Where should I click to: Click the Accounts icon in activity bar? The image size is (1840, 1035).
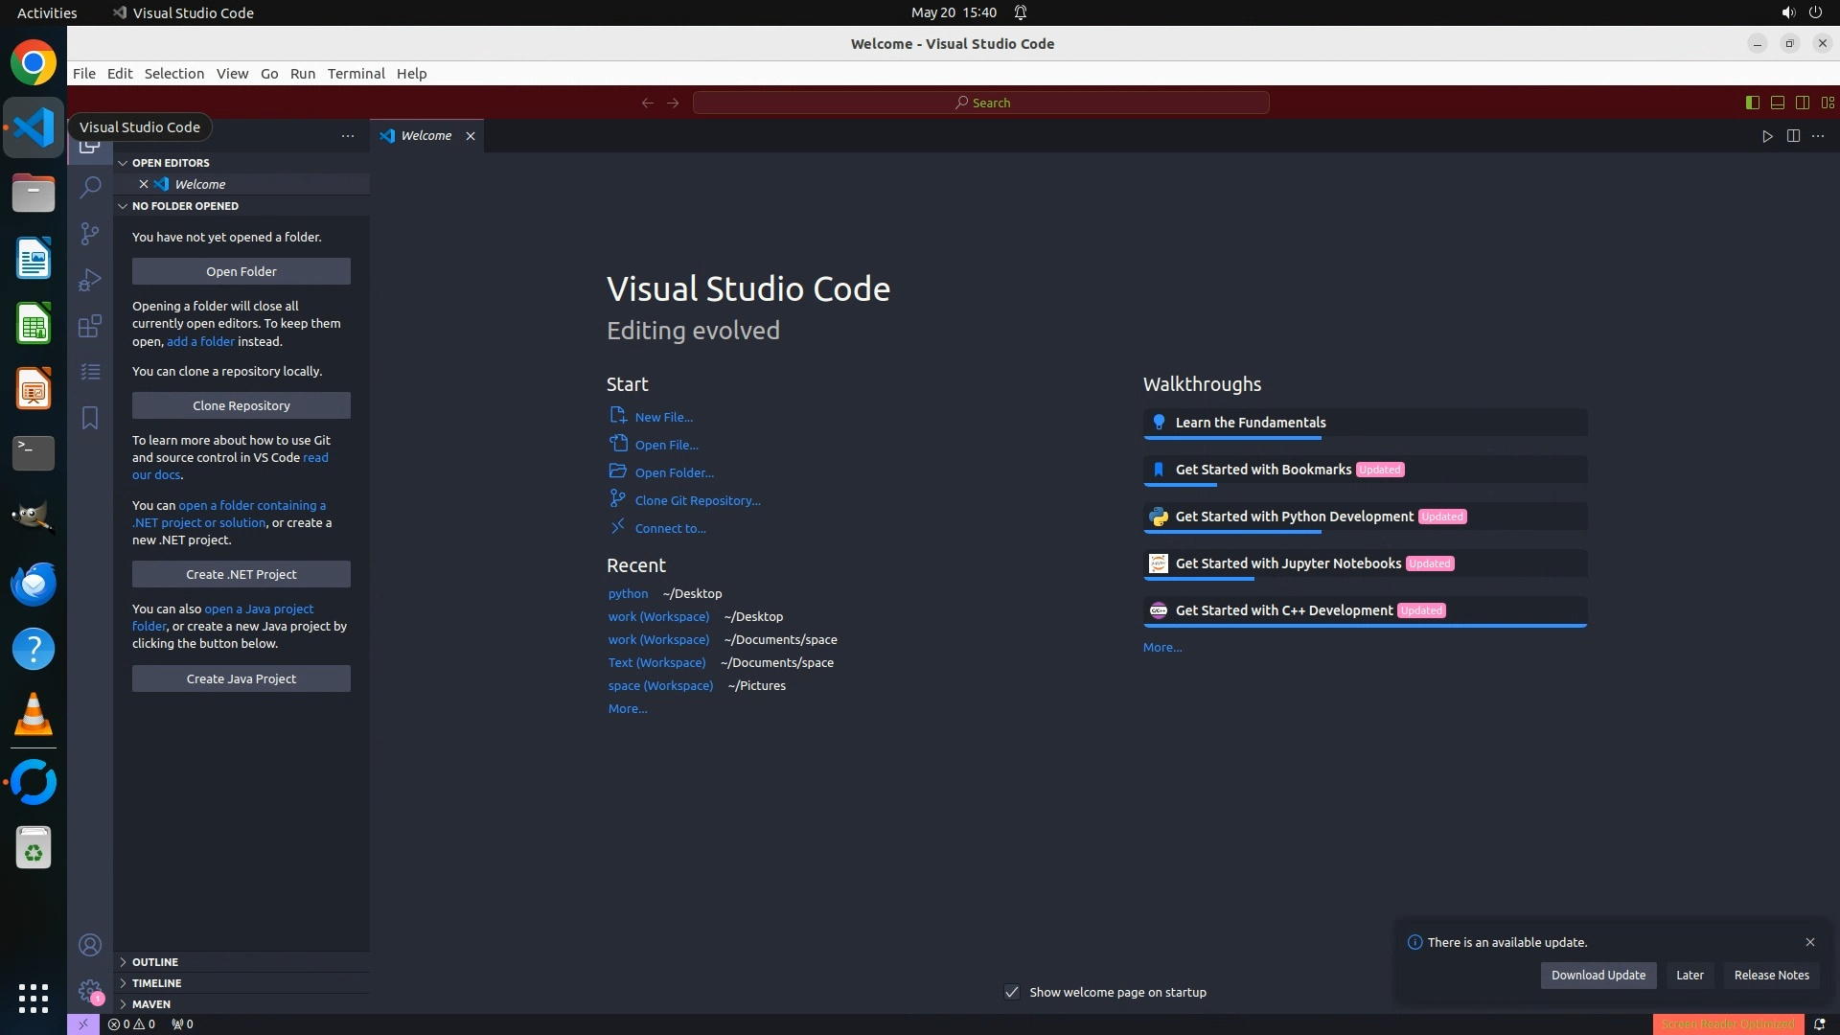pyautogui.click(x=90, y=946)
